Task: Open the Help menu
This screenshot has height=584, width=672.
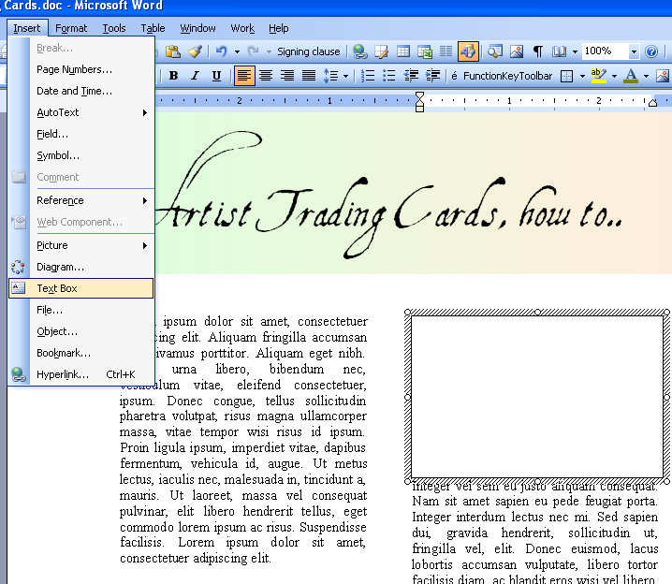Action: (279, 28)
